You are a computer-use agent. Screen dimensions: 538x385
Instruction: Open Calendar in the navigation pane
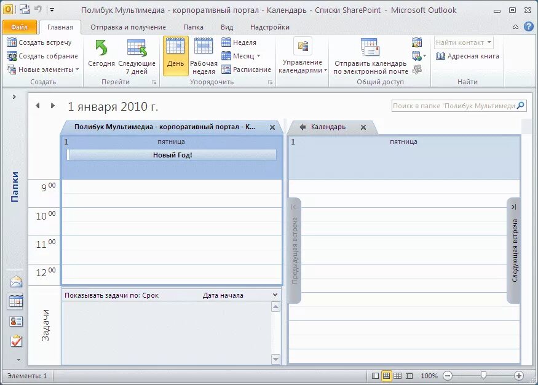pos(16,301)
